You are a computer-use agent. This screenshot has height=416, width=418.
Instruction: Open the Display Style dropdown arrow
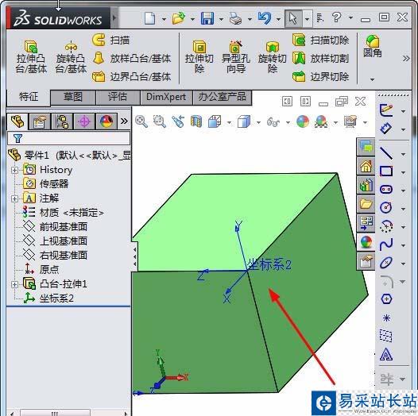tap(258, 123)
